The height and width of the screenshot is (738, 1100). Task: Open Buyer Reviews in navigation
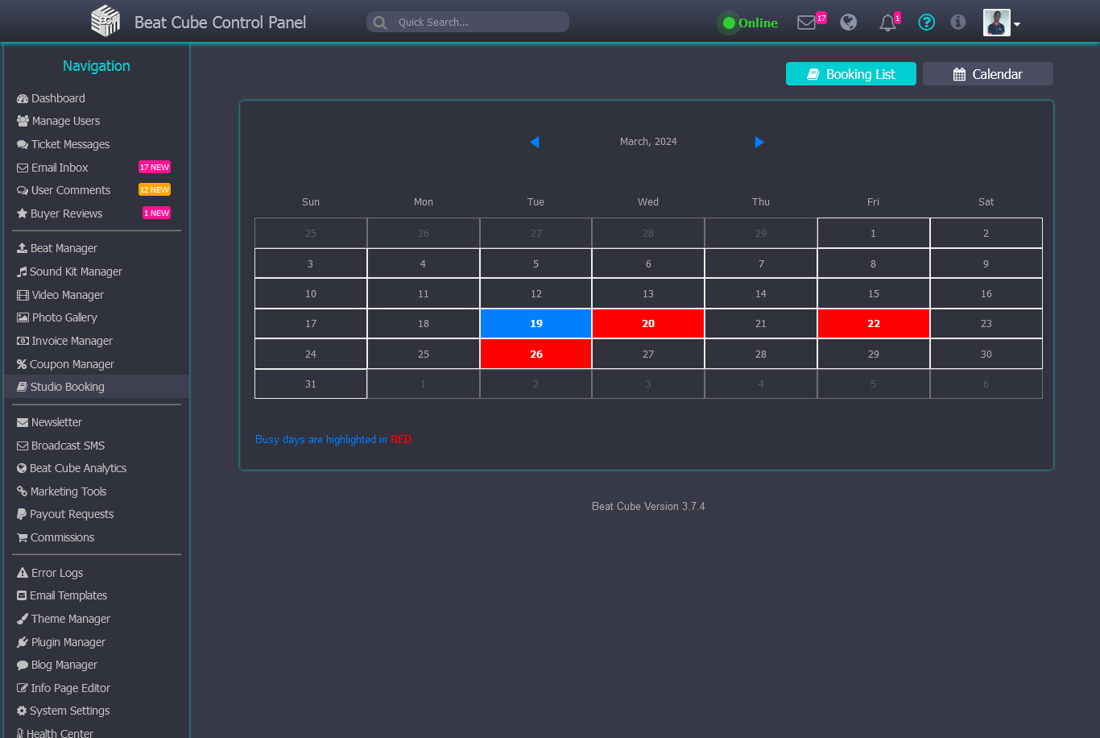coord(60,214)
